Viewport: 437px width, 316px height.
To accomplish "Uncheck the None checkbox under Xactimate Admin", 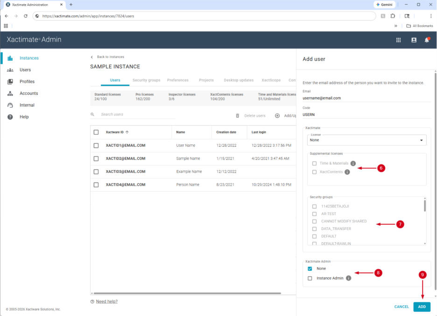I will (x=310, y=269).
